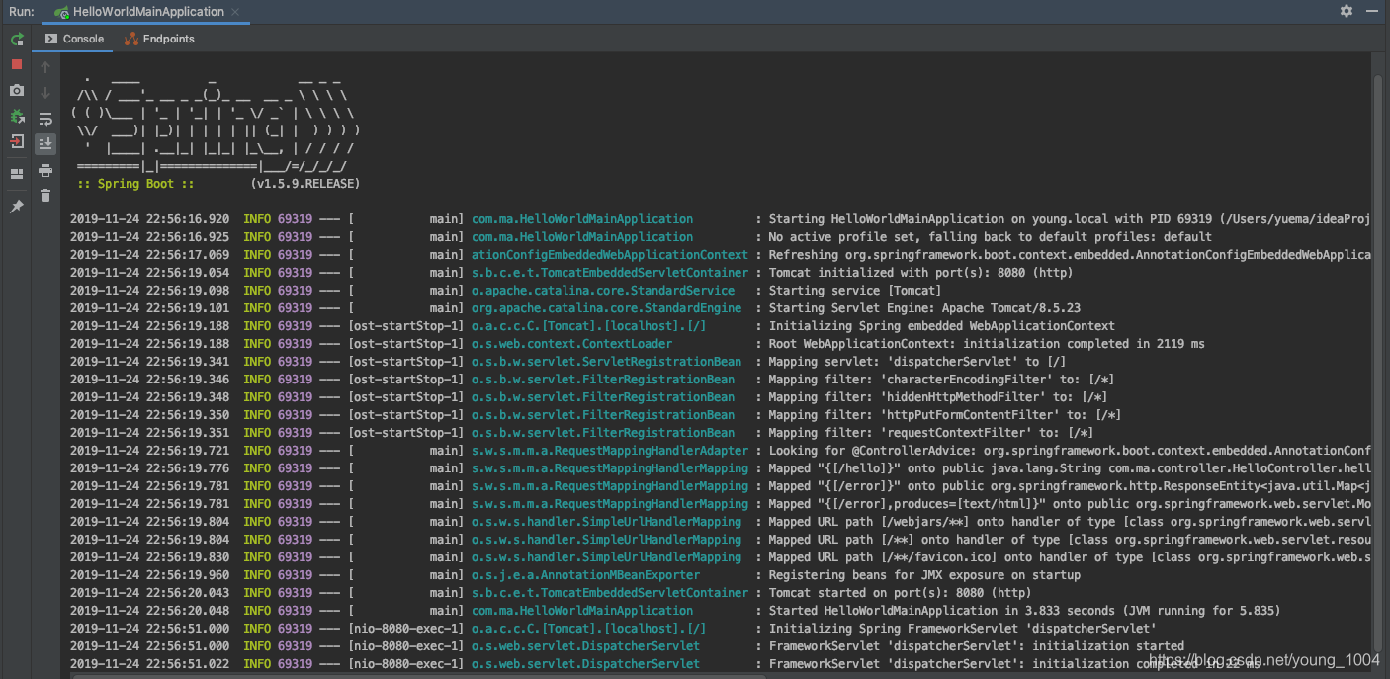Click "Mapping filter: 'characterEncodingFilter'" message
The width and height of the screenshot is (1390, 679).
(911, 380)
